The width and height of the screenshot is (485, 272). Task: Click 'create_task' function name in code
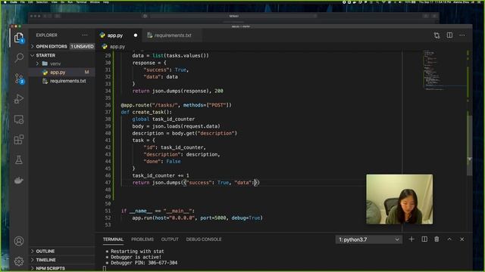[x=149, y=113]
